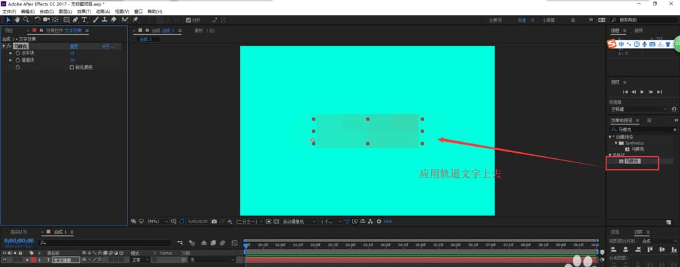Select the Zoom magnifier tool
This screenshot has height=267, width=680.
26,20
